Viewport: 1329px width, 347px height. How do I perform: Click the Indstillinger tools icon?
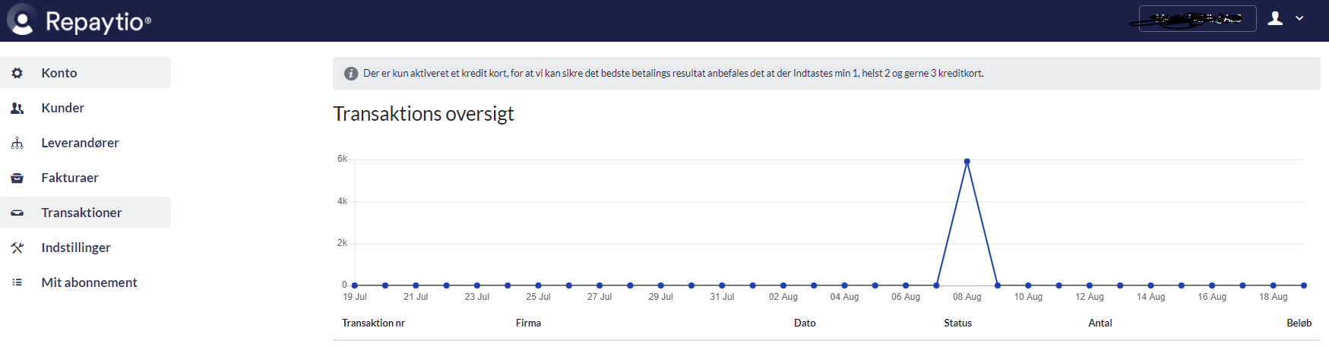pos(17,248)
